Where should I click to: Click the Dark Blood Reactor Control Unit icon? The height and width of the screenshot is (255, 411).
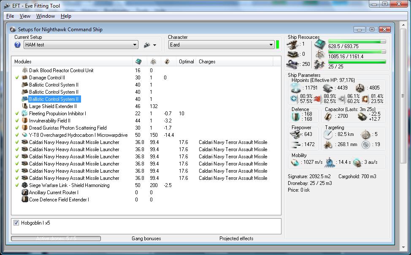(x=25, y=71)
